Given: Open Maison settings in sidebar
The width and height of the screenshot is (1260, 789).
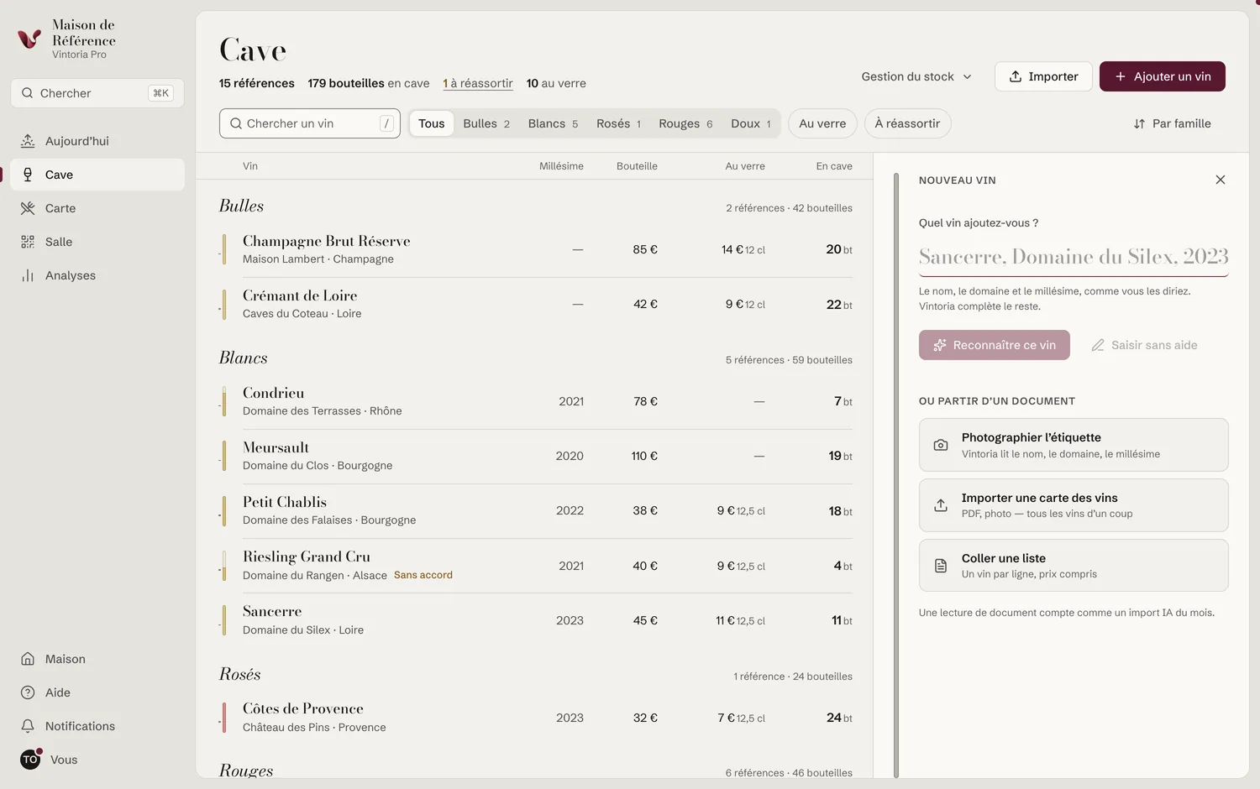Looking at the screenshot, I should pyautogui.click(x=97, y=659).
